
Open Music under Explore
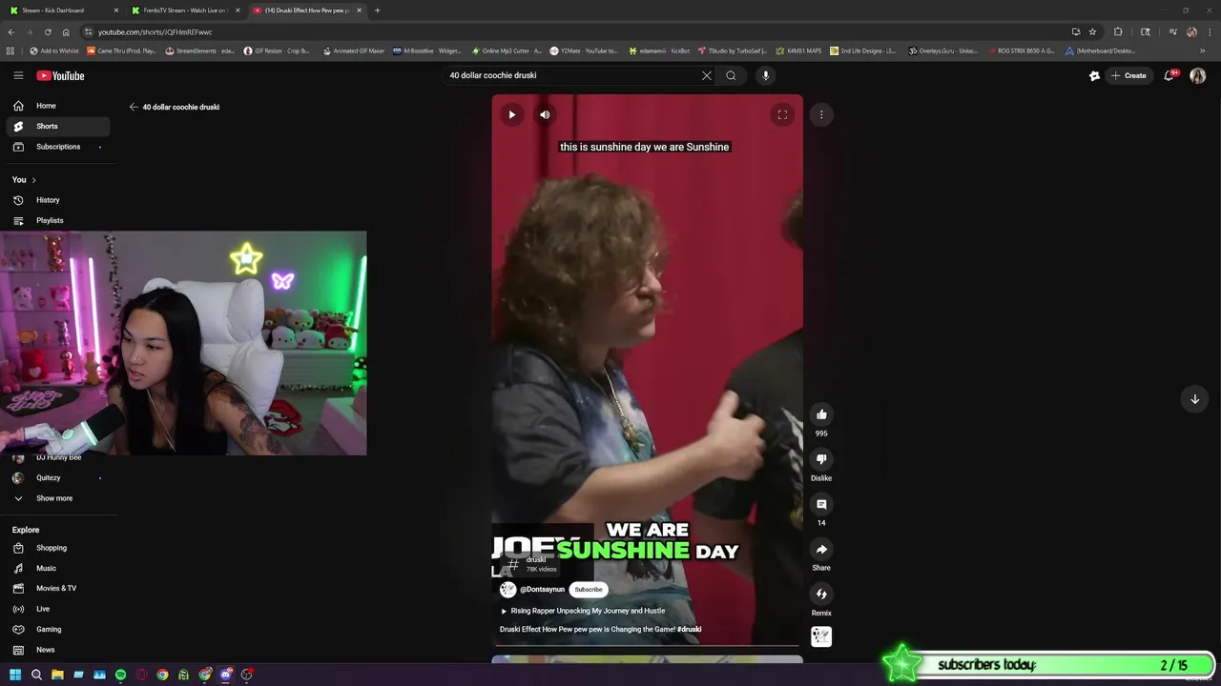tap(57, 568)
